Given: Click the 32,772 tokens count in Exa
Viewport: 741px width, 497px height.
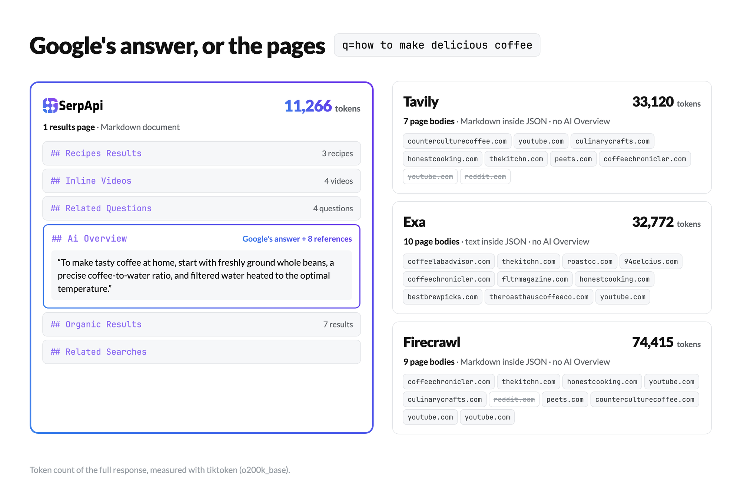Looking at the screenshot, I should pyautogui.click(x=666, y=222).
